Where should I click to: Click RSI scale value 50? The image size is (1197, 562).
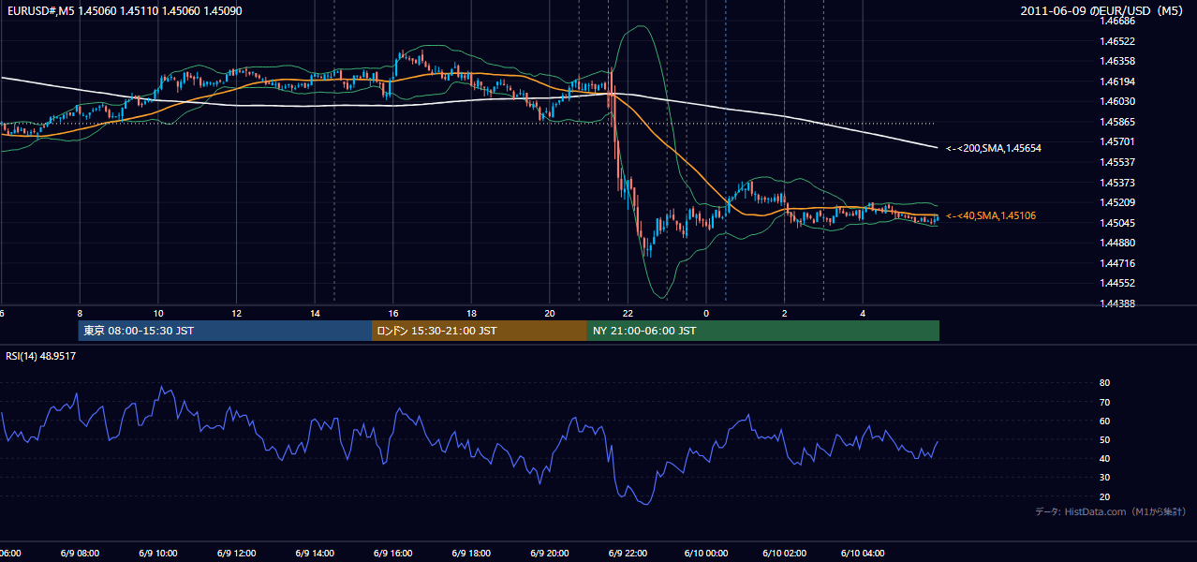1104,439
